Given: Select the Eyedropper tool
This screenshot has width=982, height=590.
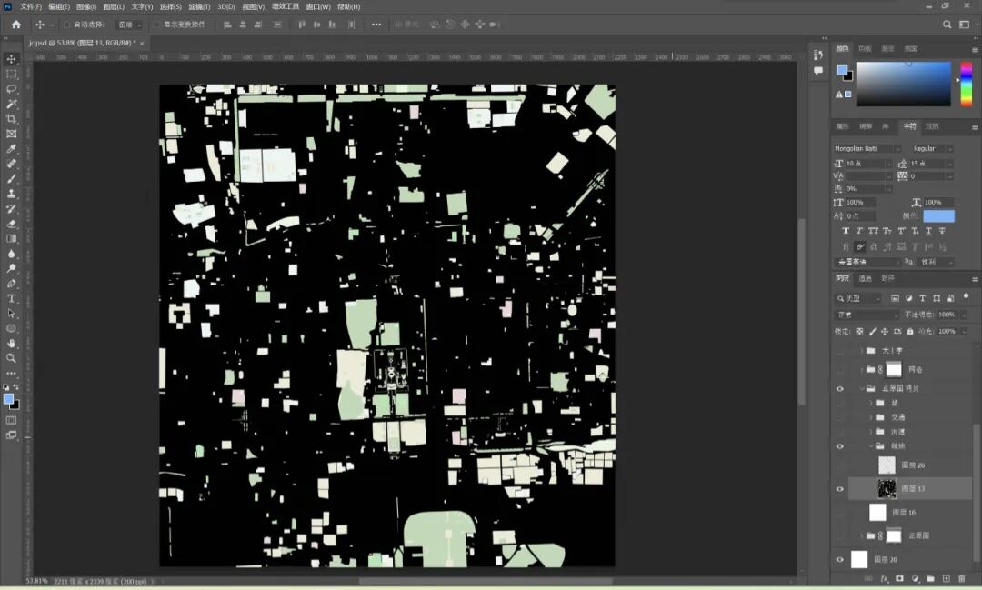Looking at the screenshot, I should pos(11,149).
